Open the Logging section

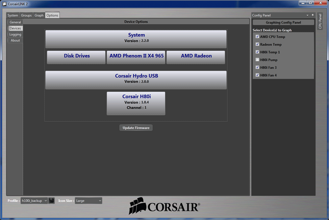click(x=15, y=34)
